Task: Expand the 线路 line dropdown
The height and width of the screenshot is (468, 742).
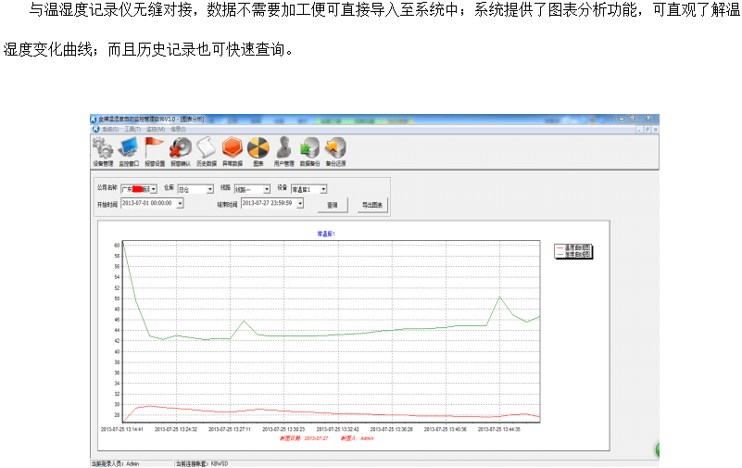Action: [267, 189]
